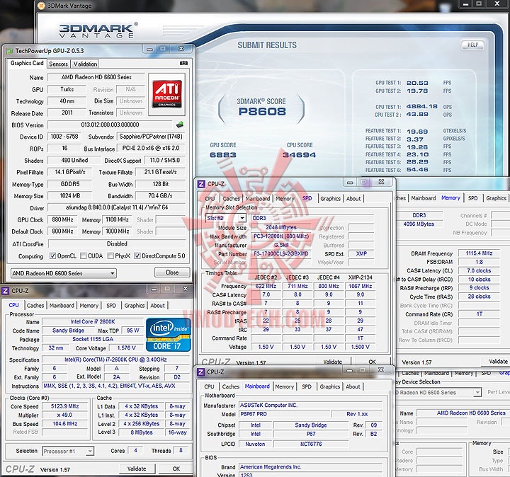The width and height of the screenshot is (510, 477).
Task: Minimize the CPU-Z SPD window
Action: 350,182
